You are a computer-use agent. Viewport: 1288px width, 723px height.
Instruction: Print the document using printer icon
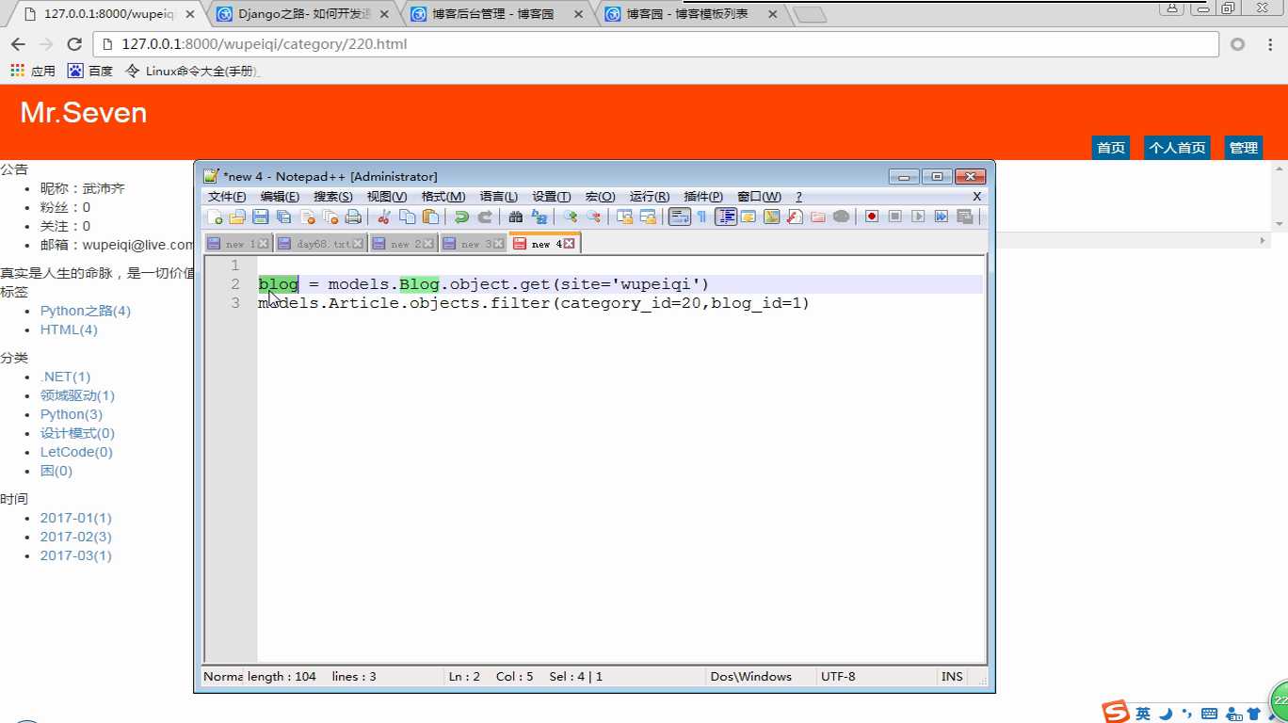pos(353,217)
